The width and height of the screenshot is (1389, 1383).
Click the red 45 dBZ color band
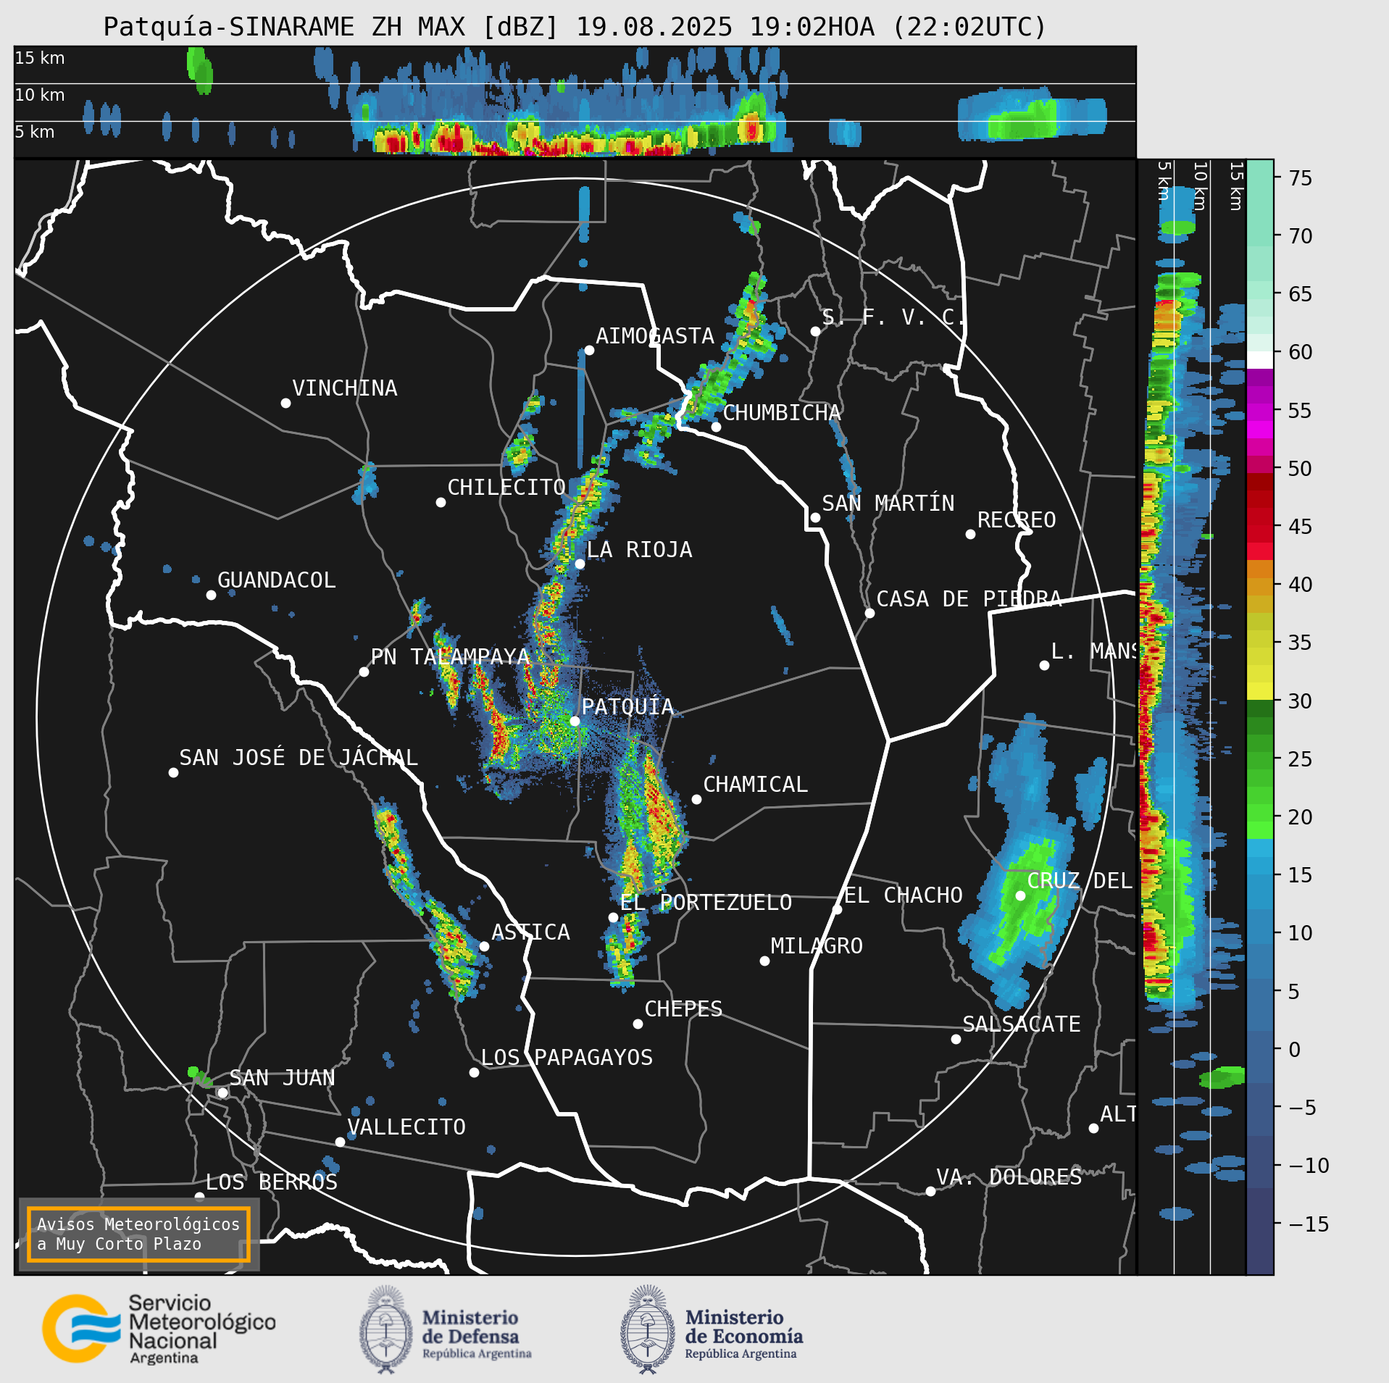click(1260, 526)
